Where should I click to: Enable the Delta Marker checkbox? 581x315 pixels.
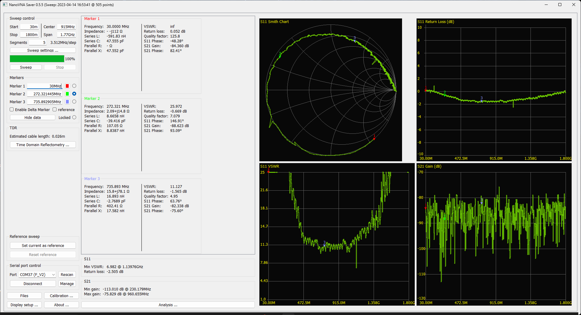pyautogui.click(x=12, y=110)
